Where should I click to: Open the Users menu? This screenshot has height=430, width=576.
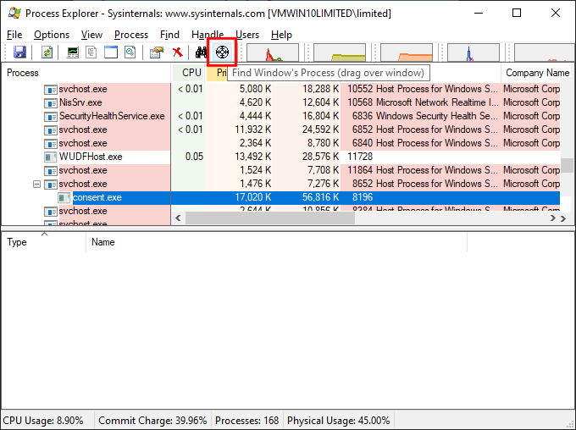pyautogui.click(x=247, y=35)
